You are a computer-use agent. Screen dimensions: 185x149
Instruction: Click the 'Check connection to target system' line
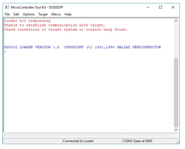(x=66, y=29)
